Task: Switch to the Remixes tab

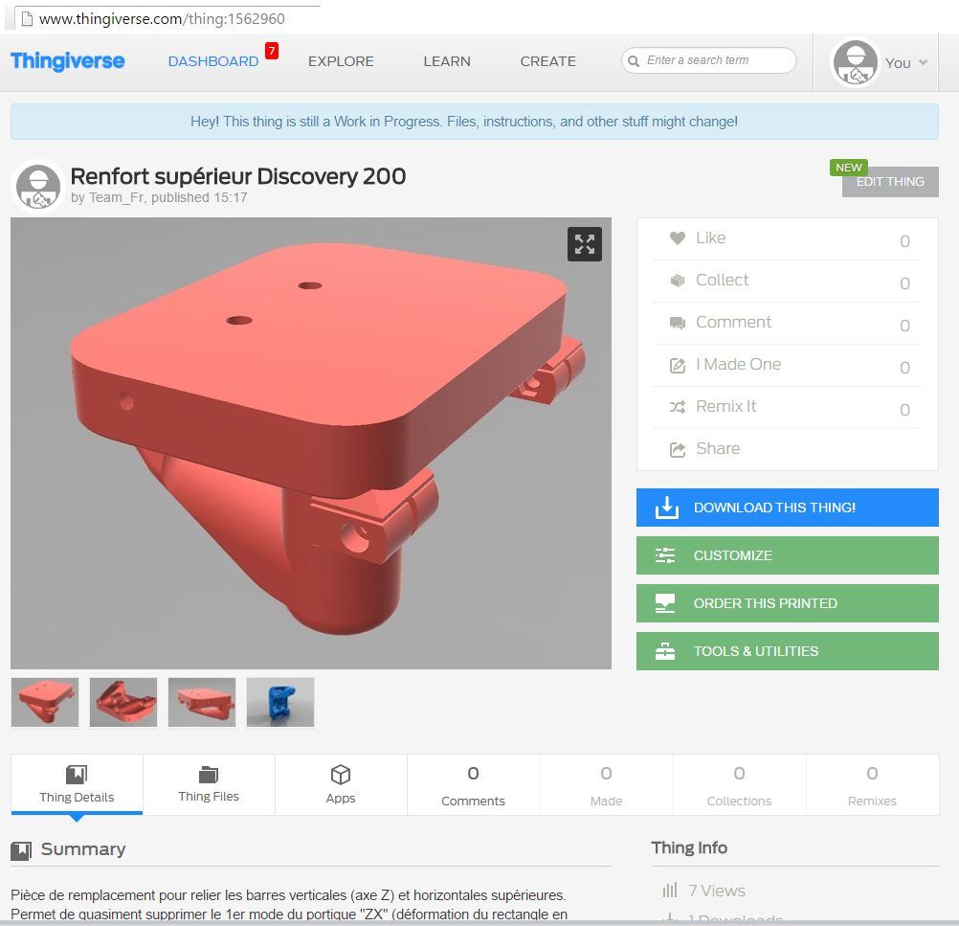Action: [872, 784]
